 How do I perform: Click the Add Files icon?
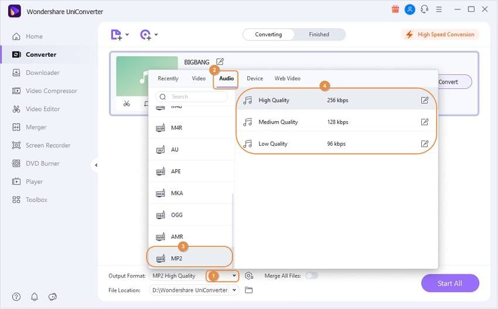[x=116, y=35]
